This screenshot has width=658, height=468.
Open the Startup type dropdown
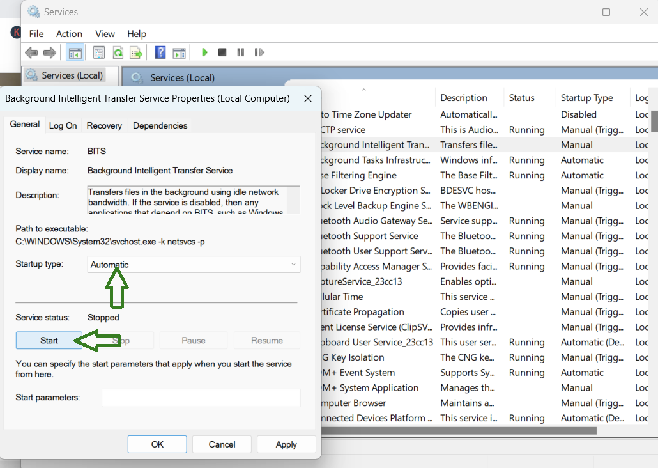click(x=194, y=265)
